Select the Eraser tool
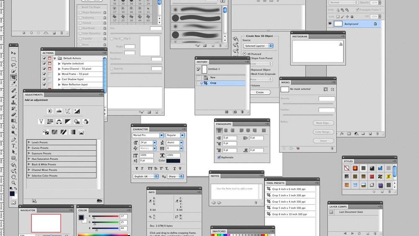This screenshot has height=236, width=419. (x=13, y=115)
